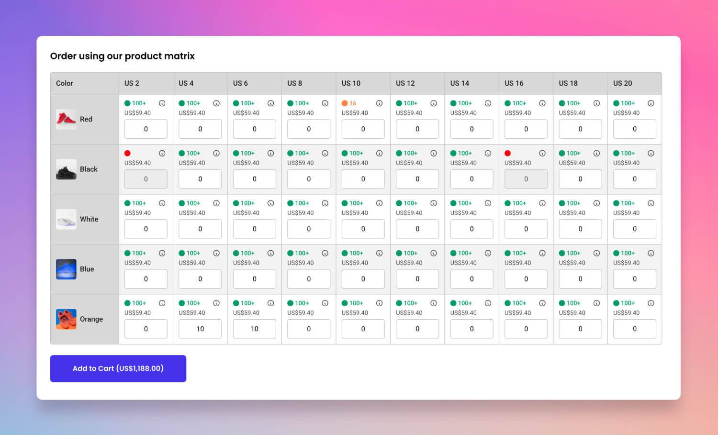Show info for Black US 16
The height and width of the screenshot is (435, 718).
(x=542, y=153)
